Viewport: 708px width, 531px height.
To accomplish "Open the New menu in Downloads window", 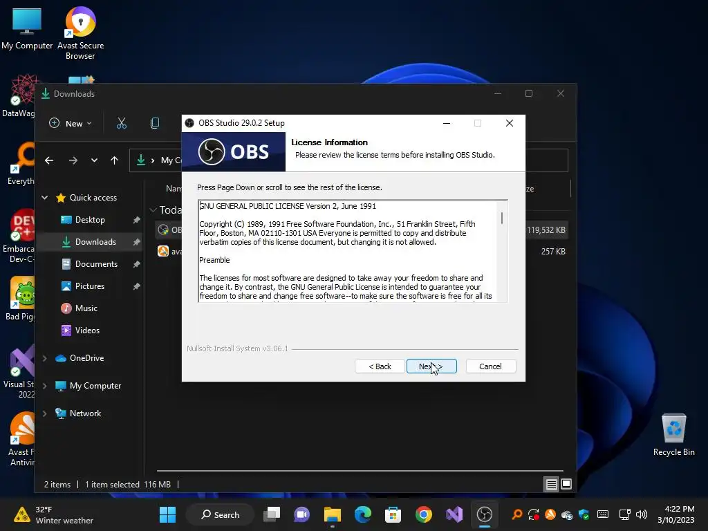I will click(71, 123).
